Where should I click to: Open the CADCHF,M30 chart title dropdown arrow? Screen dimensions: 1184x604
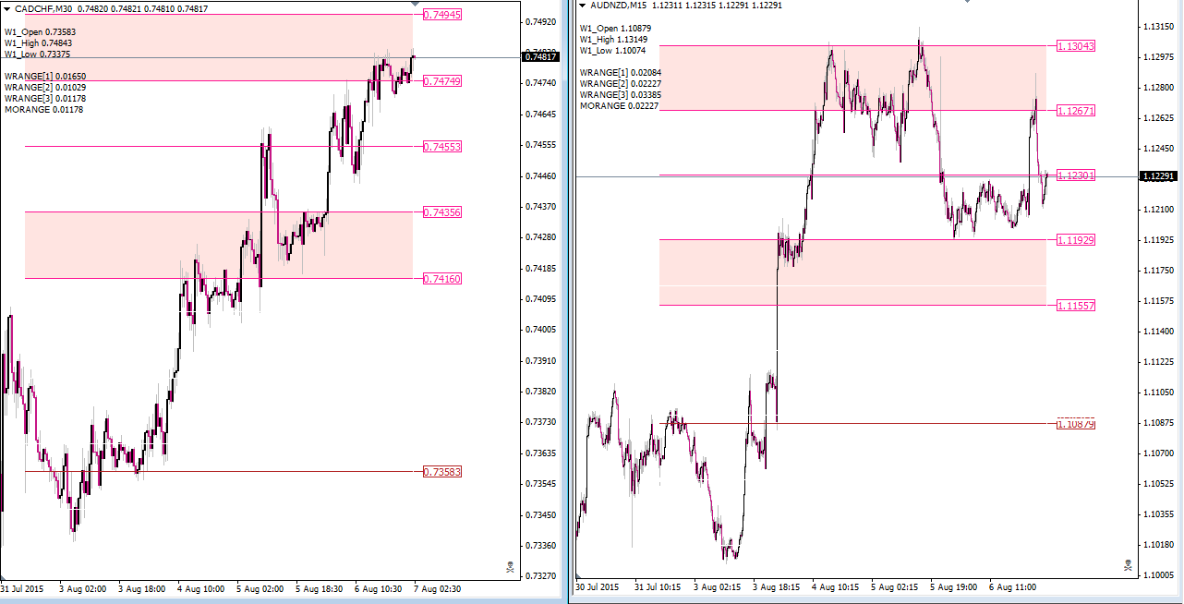pyautogui.click(x=6, y=7)
